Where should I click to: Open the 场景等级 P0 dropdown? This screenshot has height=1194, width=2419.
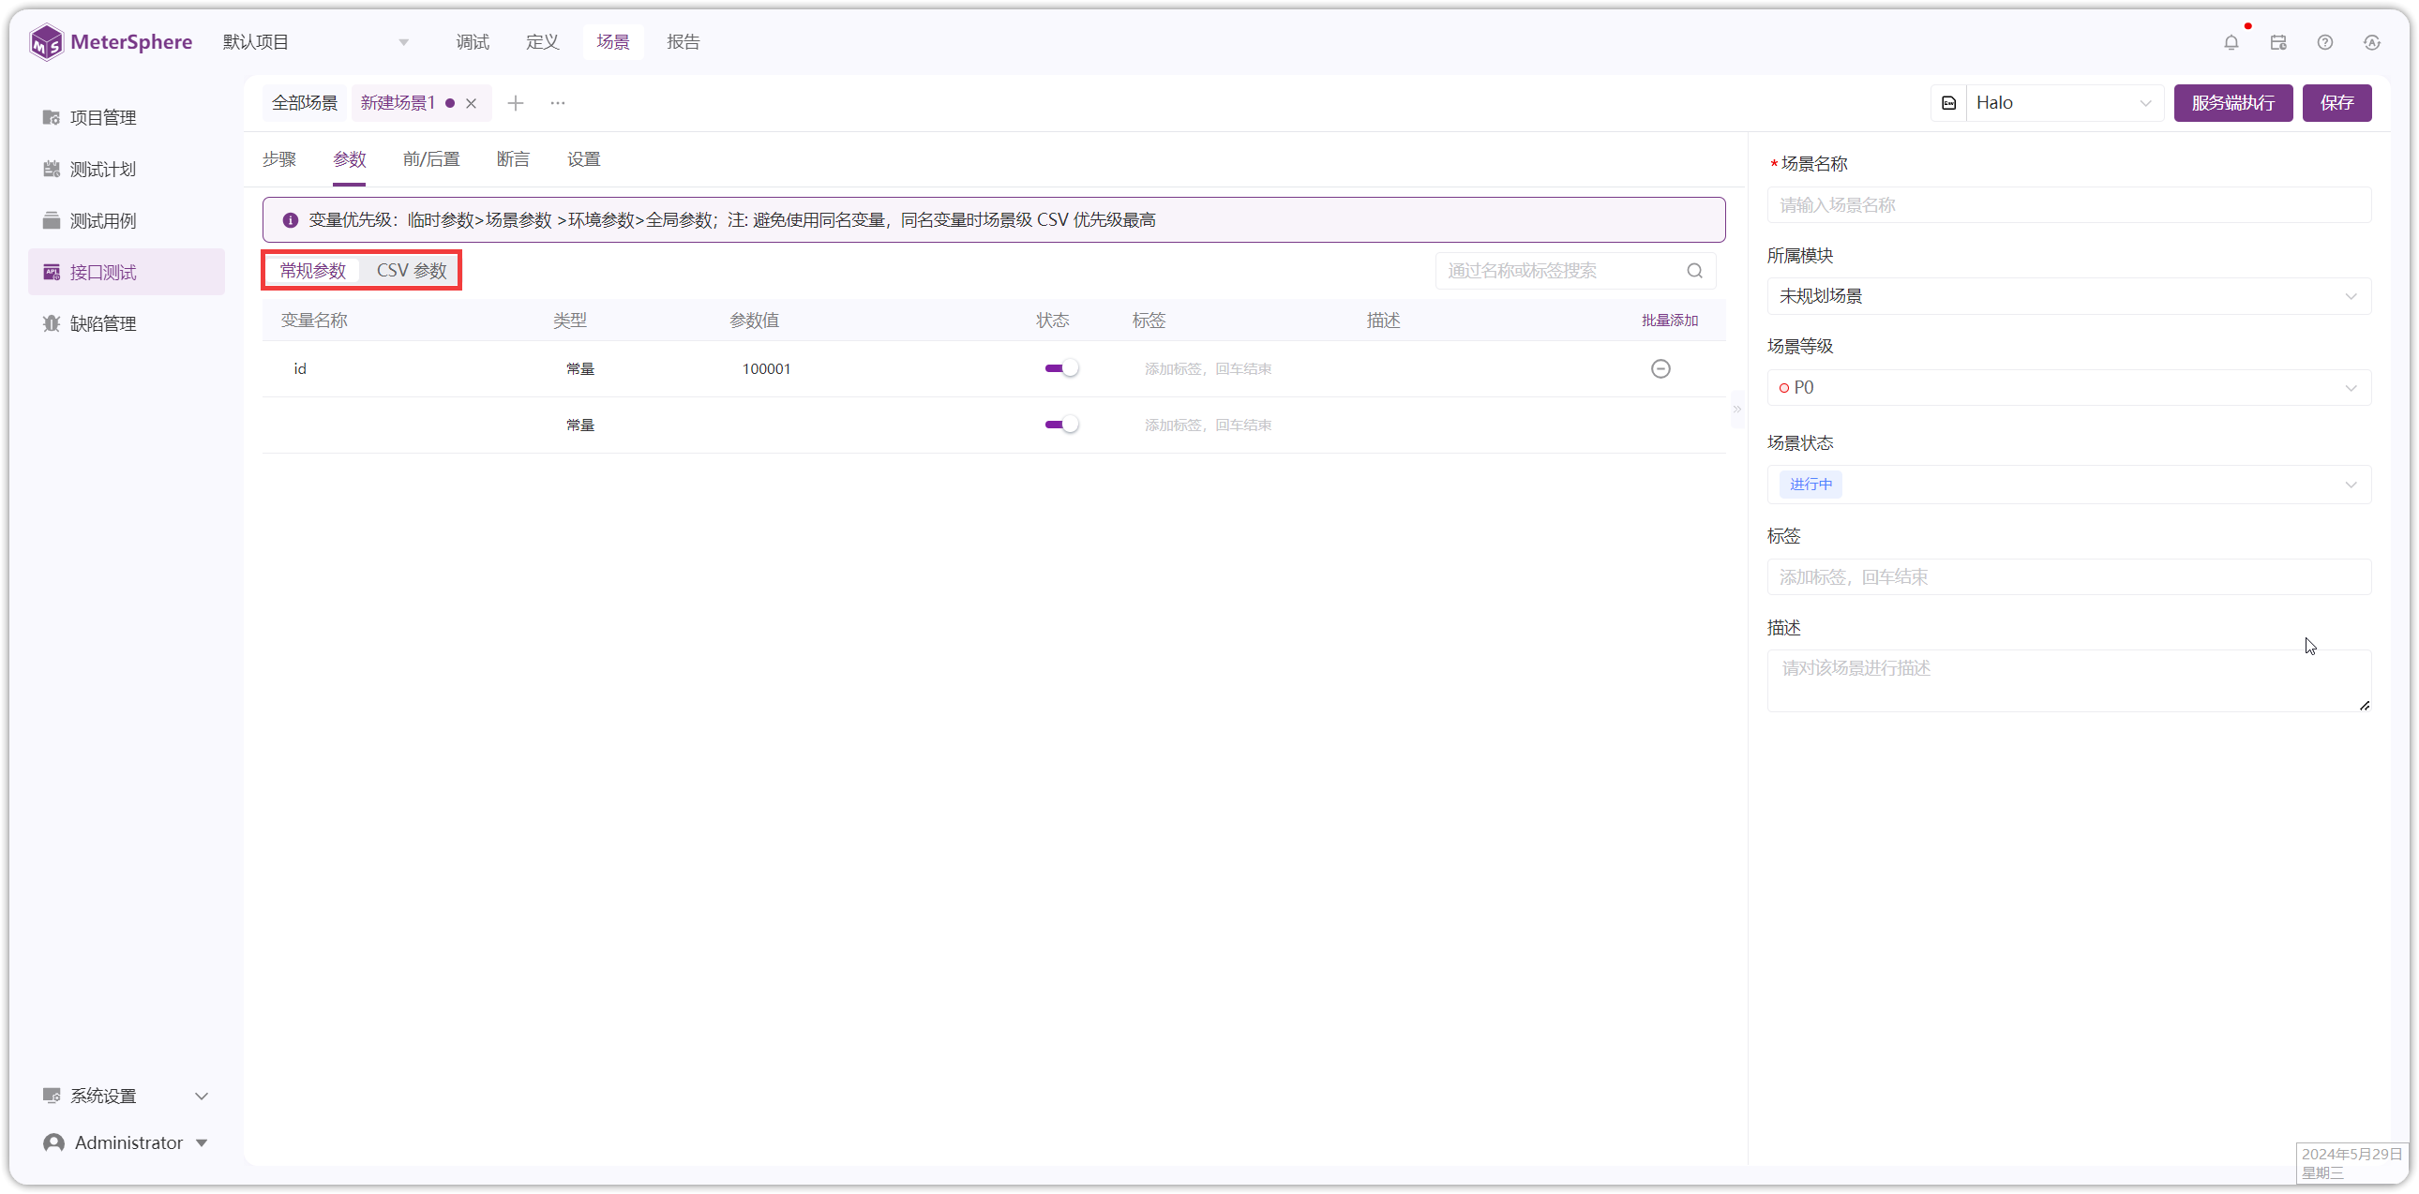pos(2068,388)
